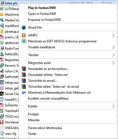Select the TVGO.ms file name
118x139 pixels.
point(12,117)
